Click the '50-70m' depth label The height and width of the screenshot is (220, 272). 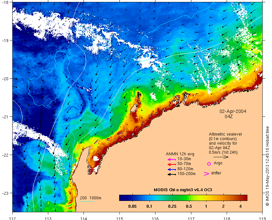point(184,164)
